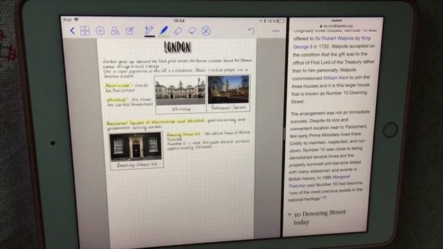Tap the Wi-Fi indicator in status bar
Screen dimensions: 443x249
[76, 20]
